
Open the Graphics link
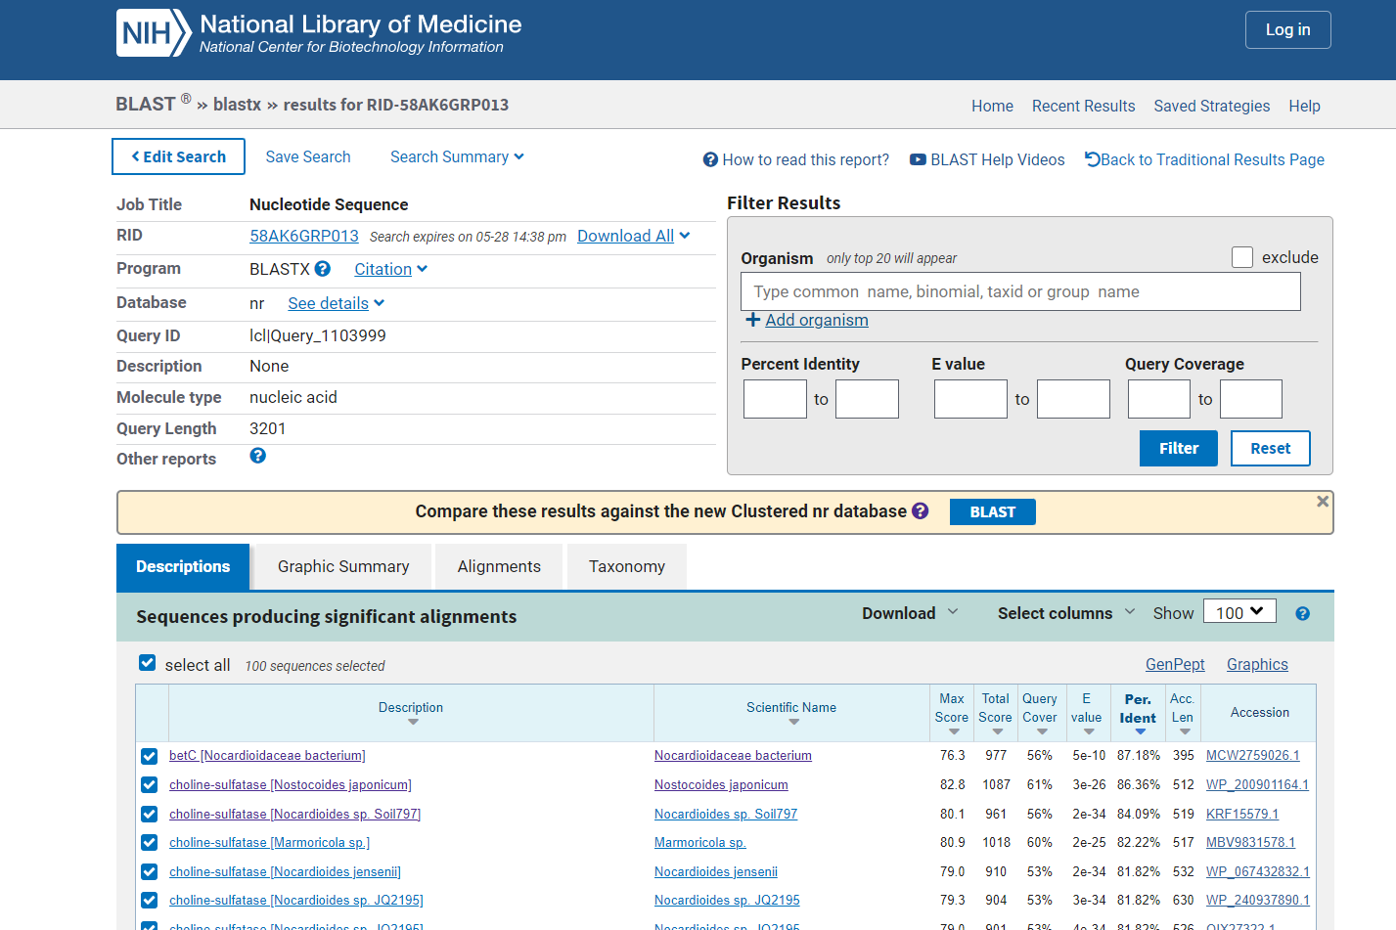pyautogui.click(x=1257, y=664)
